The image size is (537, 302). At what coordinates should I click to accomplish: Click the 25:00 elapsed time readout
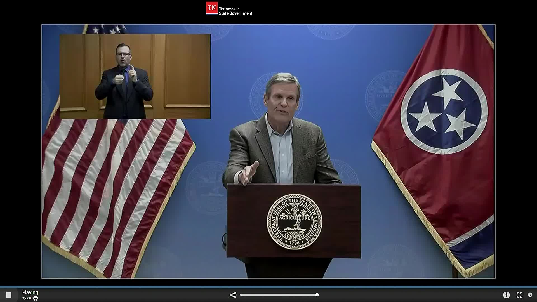click(27, 298)
